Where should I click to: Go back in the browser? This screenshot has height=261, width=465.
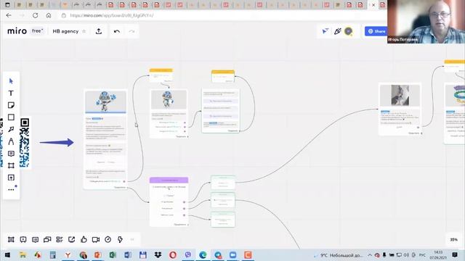point(9,15)
